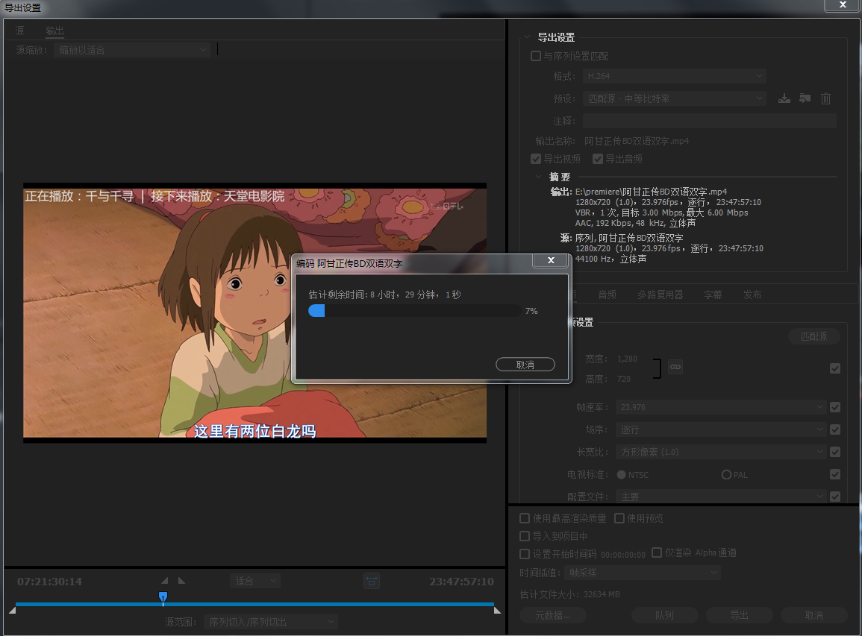Toggle the aspect ratio correction icon

372,581
